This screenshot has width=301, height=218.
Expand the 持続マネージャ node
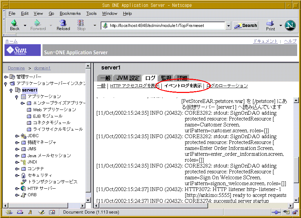tap(17, 143)
